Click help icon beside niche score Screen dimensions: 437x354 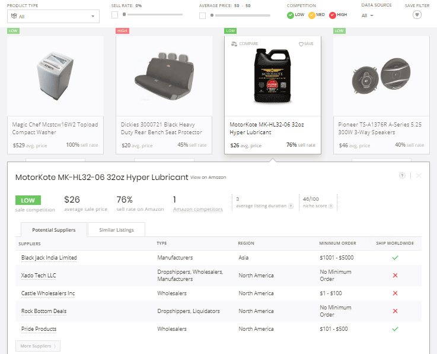(332, 206)
